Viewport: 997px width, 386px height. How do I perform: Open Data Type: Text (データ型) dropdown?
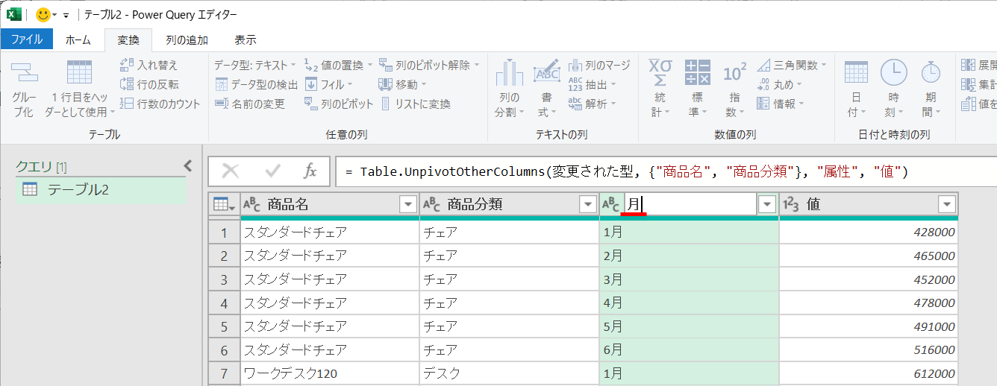tap(255, 66)
